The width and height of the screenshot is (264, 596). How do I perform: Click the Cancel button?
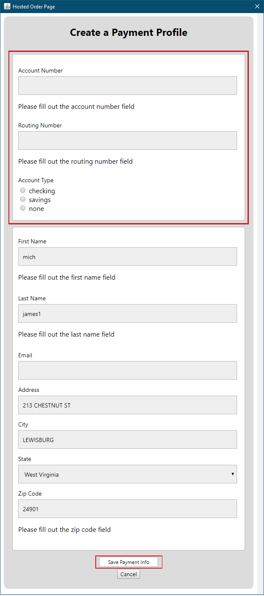coord(129,574)
